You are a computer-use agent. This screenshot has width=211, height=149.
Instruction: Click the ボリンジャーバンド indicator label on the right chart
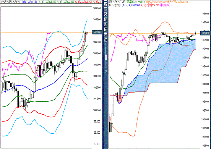(117, 2)
